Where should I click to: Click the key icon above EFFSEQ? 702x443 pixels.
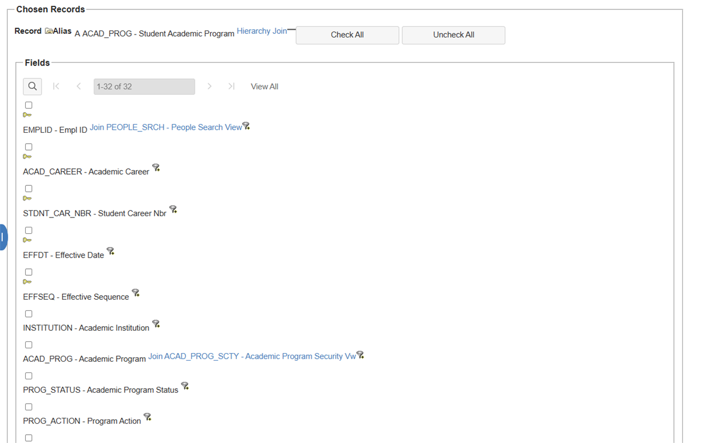[x=27, y=282]
